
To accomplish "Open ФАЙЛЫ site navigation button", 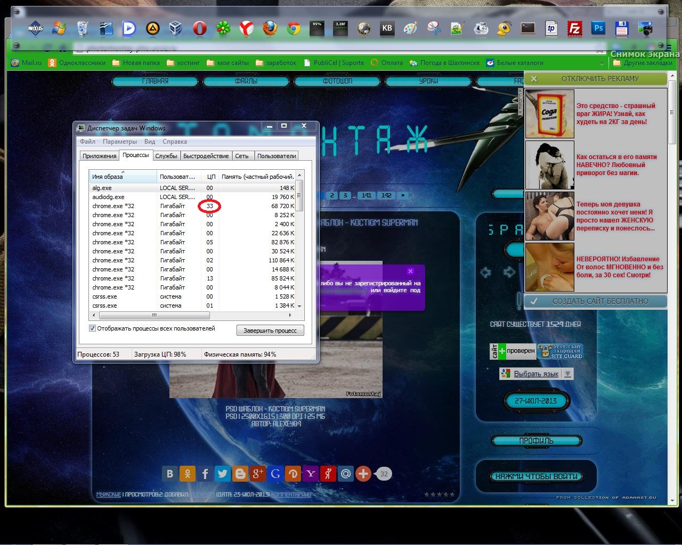I will [246, 81].
